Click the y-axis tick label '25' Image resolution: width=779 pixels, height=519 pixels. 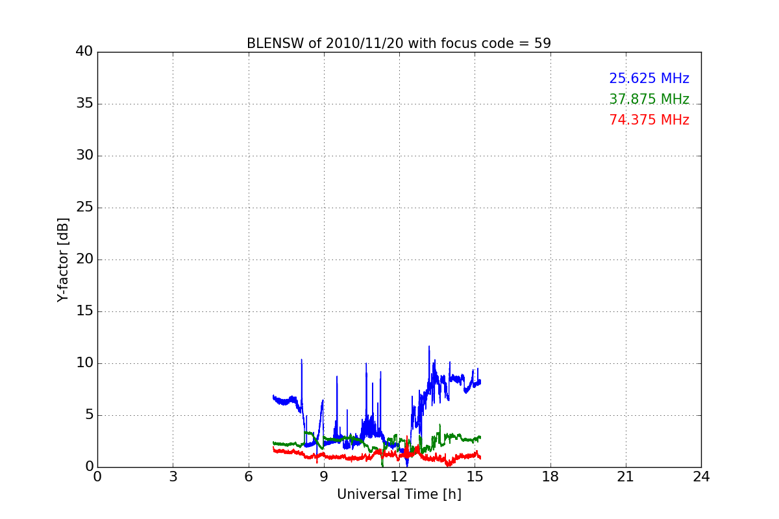pyautogui.click(x=84, y=208)
